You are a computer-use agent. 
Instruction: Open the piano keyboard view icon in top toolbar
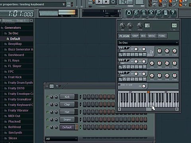point(165,5)
